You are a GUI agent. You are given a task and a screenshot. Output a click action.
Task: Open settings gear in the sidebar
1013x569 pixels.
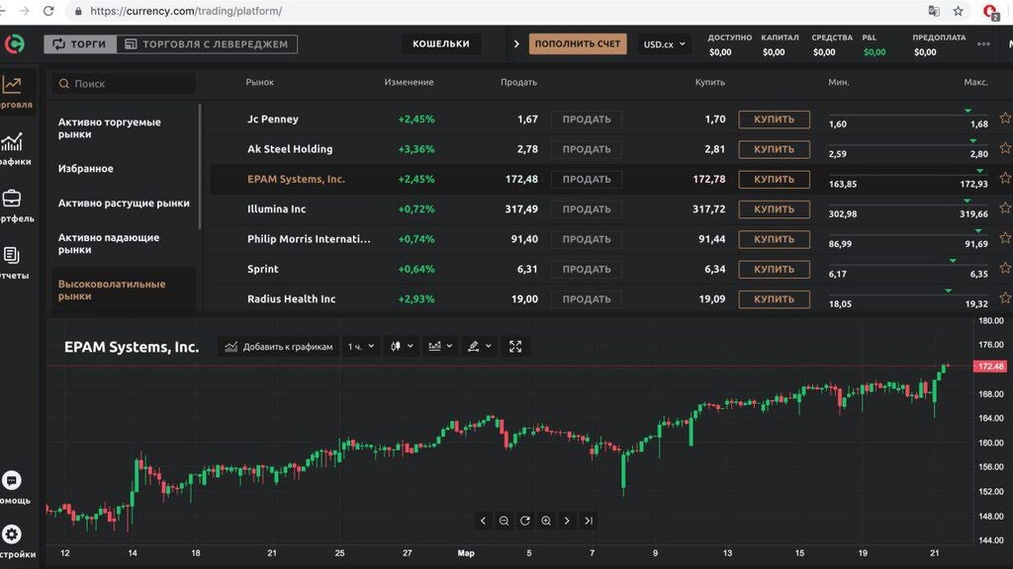(x=12, y=534)
